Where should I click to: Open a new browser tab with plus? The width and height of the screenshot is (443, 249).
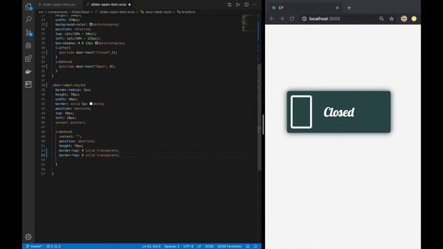349,8
